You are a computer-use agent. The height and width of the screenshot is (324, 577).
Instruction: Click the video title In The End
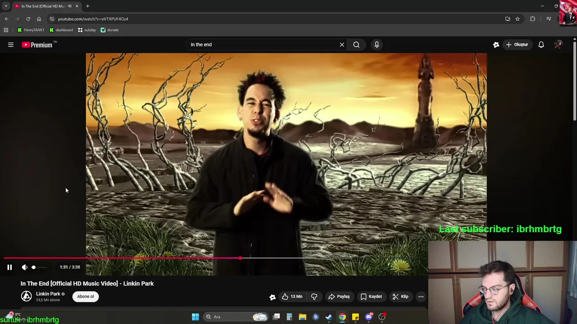tap(87, 283)
